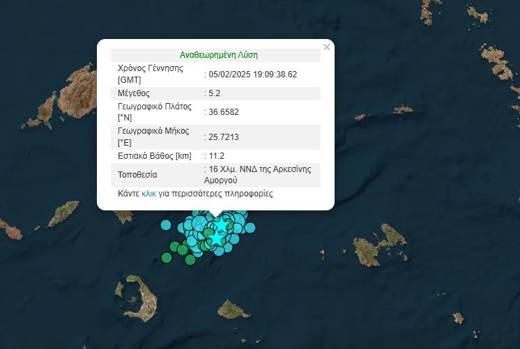
Task: Click the focal depth value 11.2
Action: 218,155
